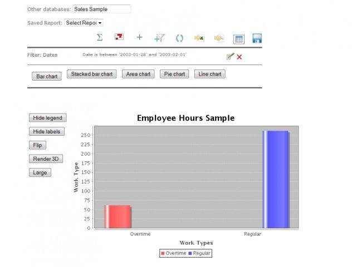Click the Regular x-axis label
This screenshot has height=267, width=352.
[252, 234]
